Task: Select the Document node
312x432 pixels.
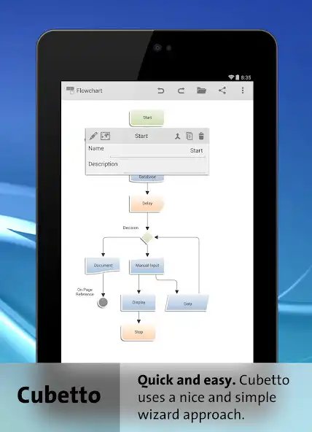Action: 103,266
